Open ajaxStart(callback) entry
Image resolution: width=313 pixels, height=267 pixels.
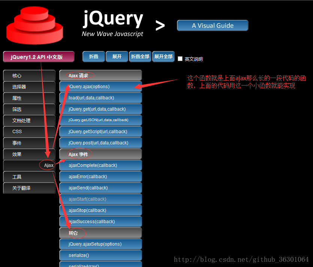click(x=100, y=199)
